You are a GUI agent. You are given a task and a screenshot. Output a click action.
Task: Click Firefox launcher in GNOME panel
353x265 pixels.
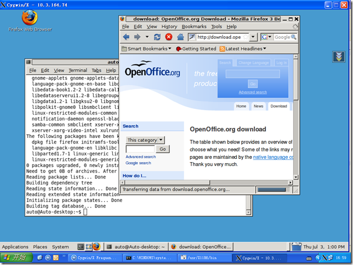96,247
